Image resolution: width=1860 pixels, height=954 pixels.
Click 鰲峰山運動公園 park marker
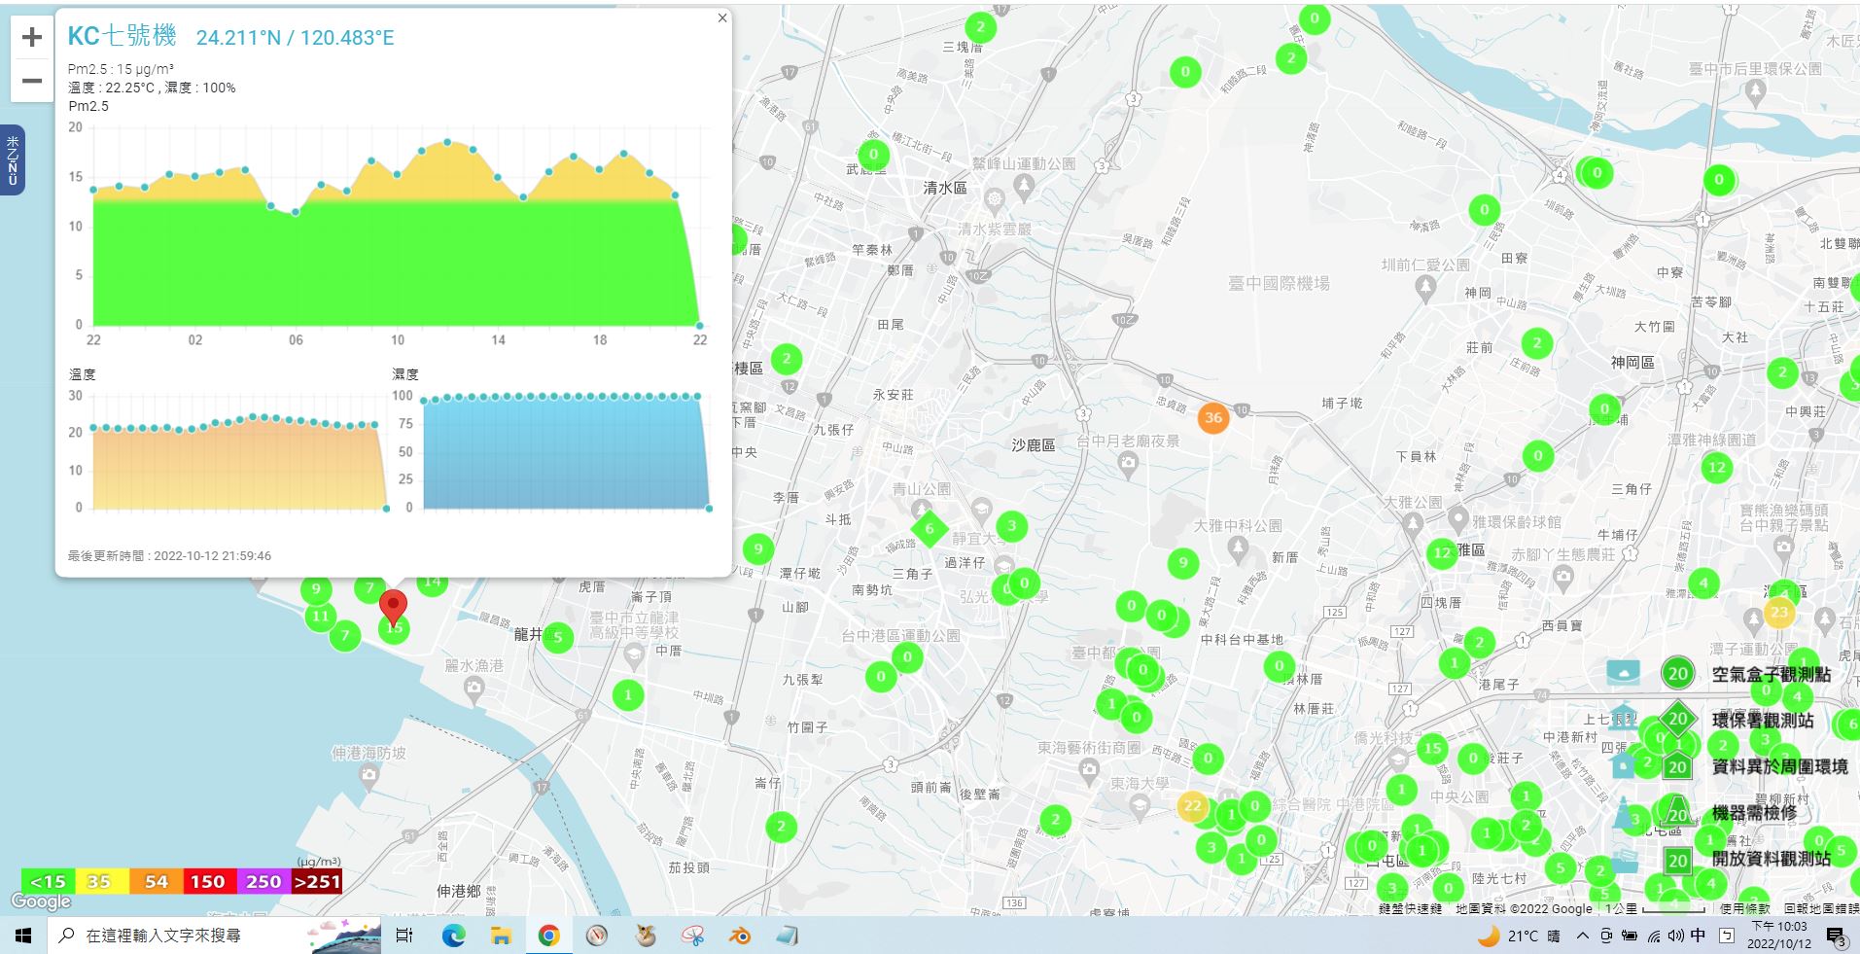tap(1023, 187)
